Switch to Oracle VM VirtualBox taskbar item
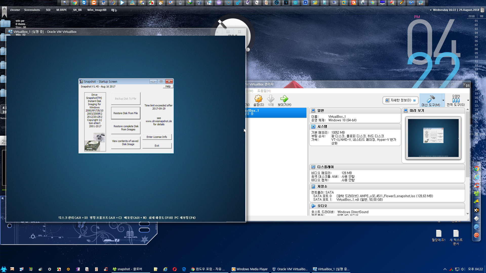486x273 pixels. pos(290,269)
